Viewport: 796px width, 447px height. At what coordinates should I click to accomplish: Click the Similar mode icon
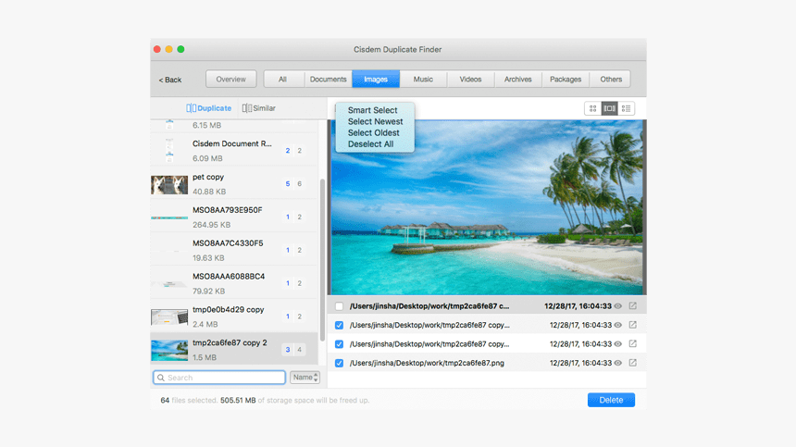coord(247,108)
